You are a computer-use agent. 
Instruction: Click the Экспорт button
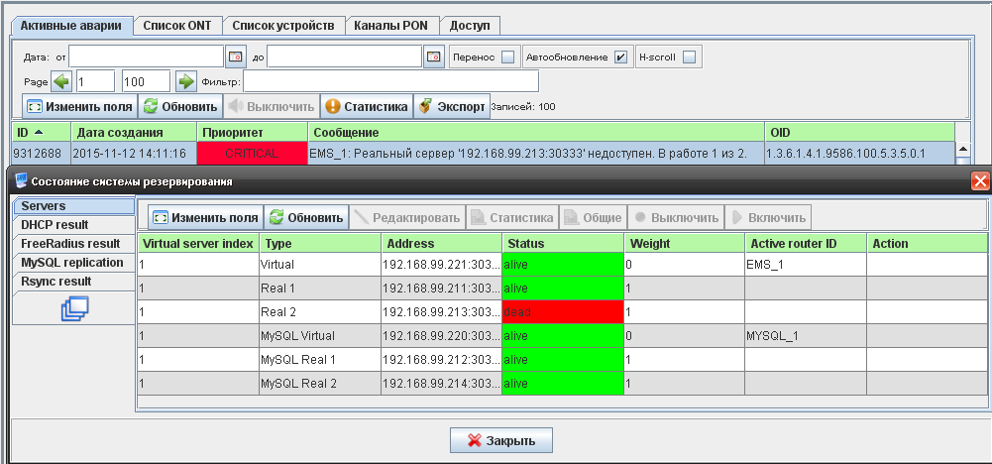click(x=452, y=106)
